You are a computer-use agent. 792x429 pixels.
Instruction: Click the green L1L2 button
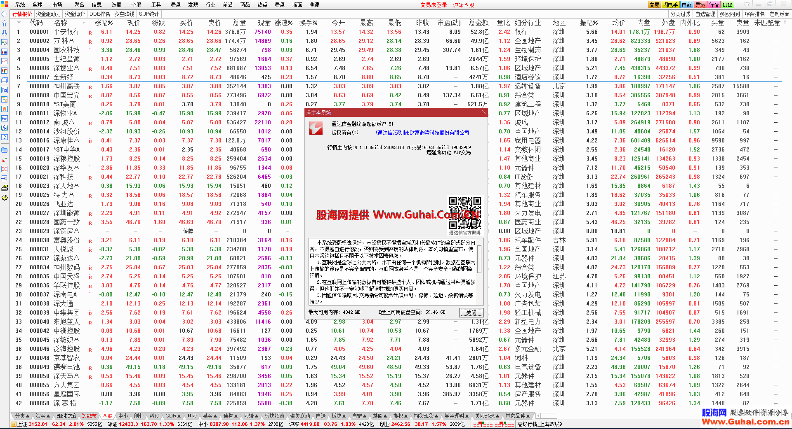point(727,5)
